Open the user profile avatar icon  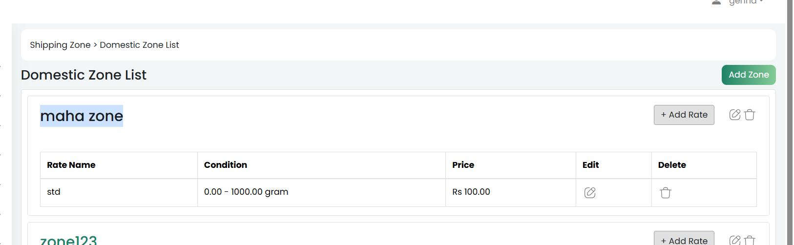tap(716, 2)
